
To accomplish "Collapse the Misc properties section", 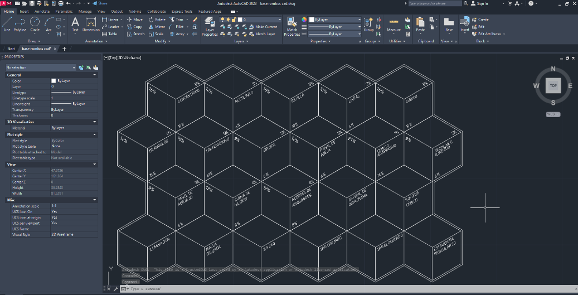I will [x=94, y=200].
